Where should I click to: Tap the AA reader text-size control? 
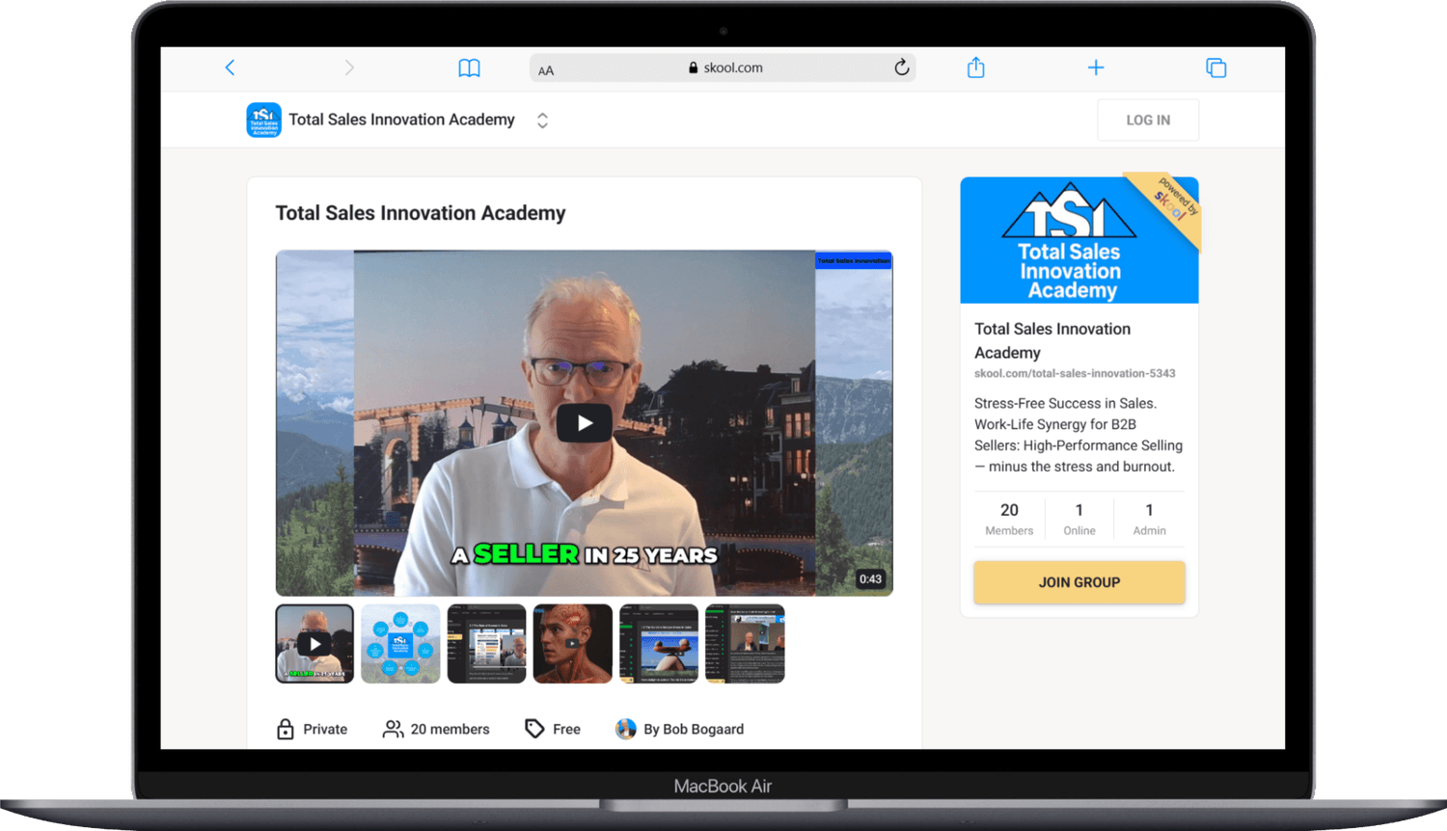tap(546, 69)
